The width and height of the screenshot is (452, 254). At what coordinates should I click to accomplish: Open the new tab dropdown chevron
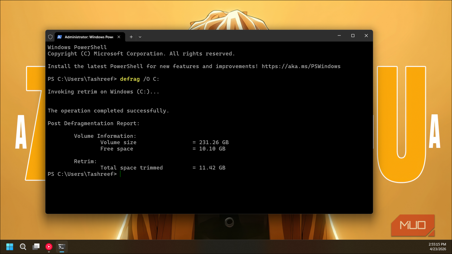tap(140, 37)
